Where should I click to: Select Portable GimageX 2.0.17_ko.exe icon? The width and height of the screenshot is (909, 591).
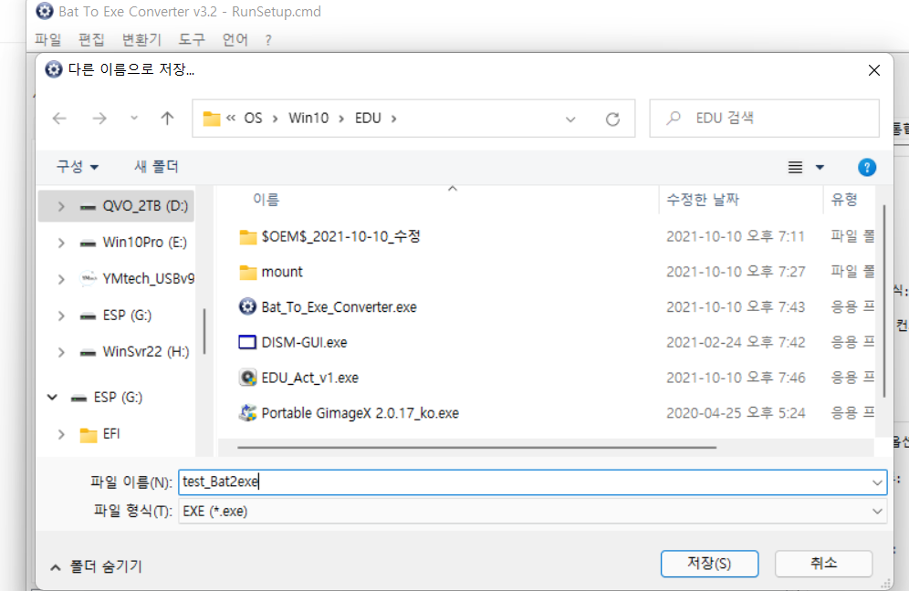[x=247, y=413]
